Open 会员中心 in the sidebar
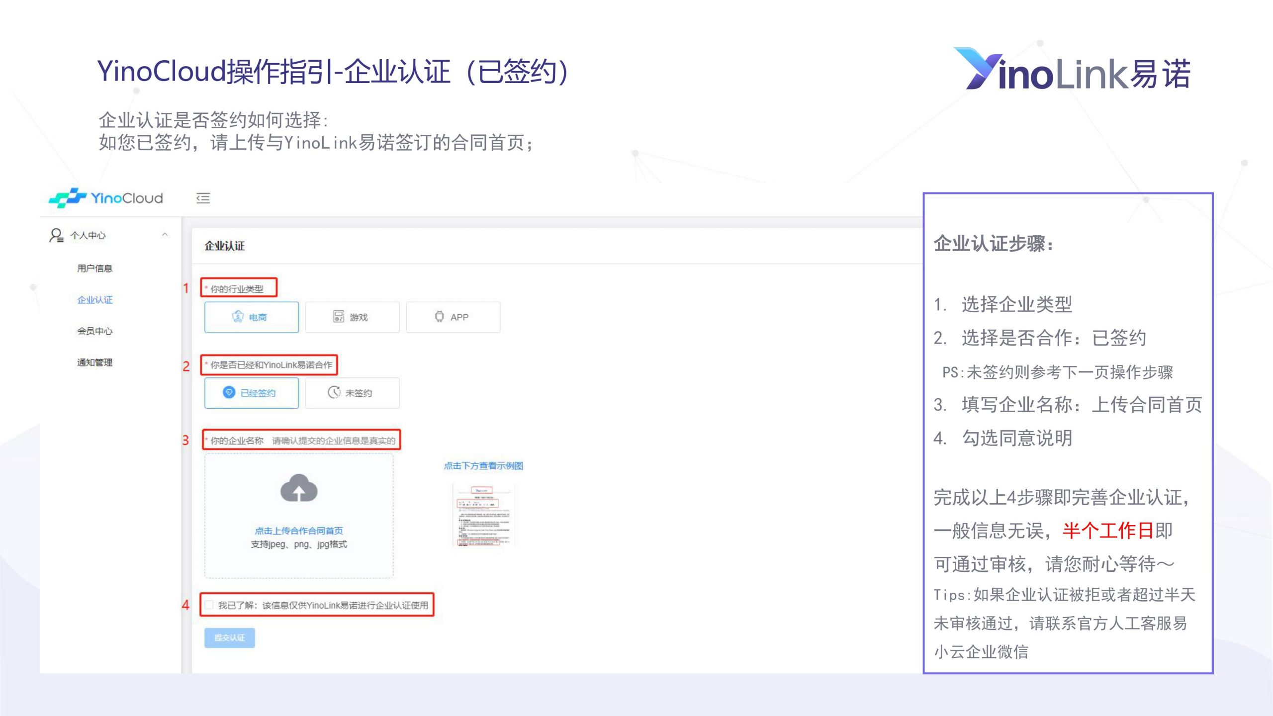Image resolution: width=1273 pixels, height=716 pixels. (x=95, y=331)
